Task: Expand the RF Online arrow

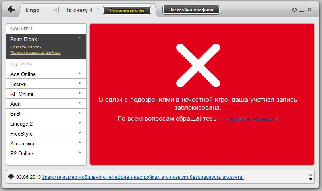Action: point(80,93)
